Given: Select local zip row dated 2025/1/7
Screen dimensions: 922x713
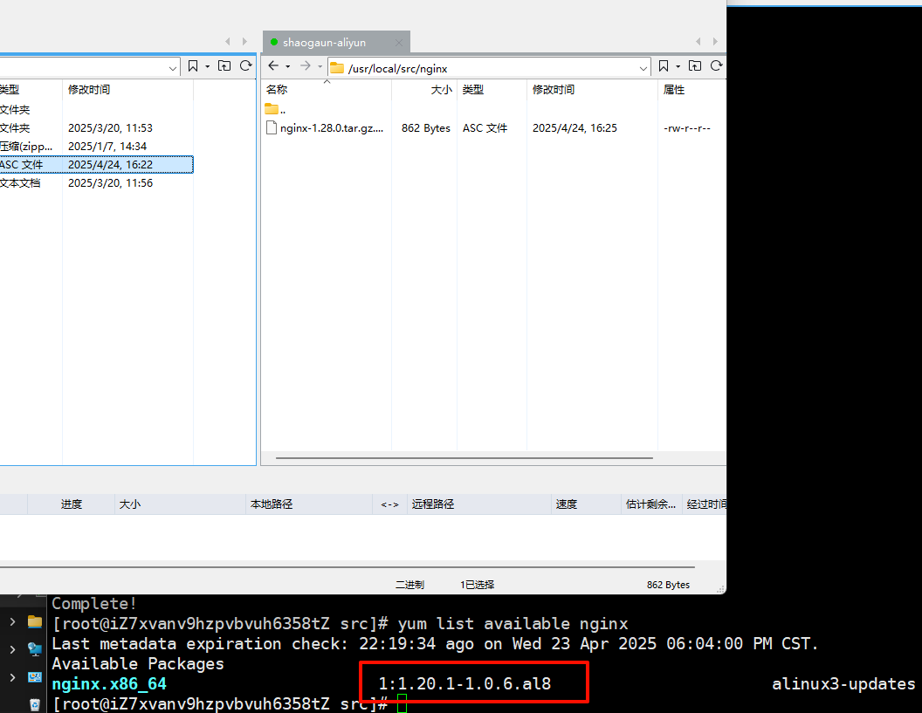Looking at the screenshot, I should click(96, 147).
